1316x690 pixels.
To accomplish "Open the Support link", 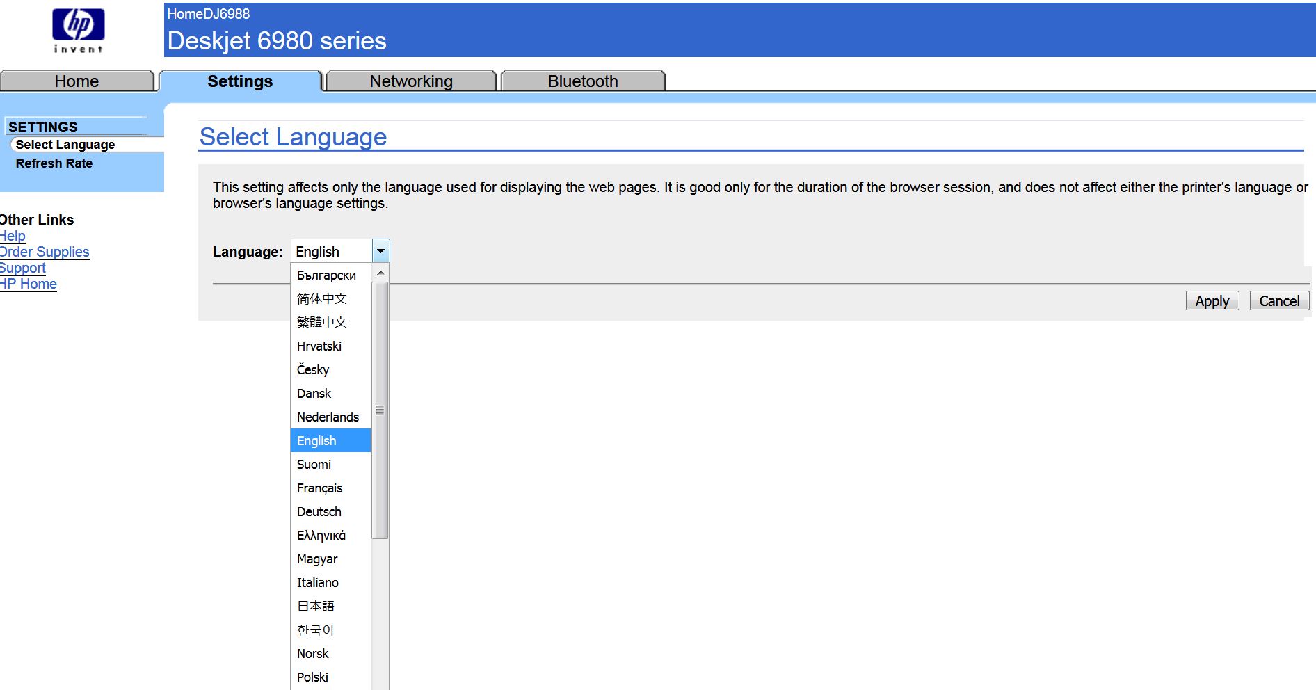I will (x=23, y=268).
